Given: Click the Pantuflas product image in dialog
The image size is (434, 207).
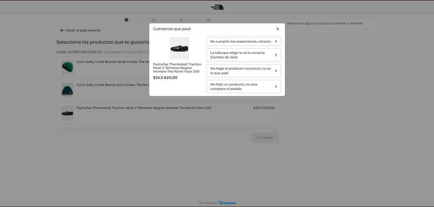Looking at the screenshot, I should click(179, 48).
